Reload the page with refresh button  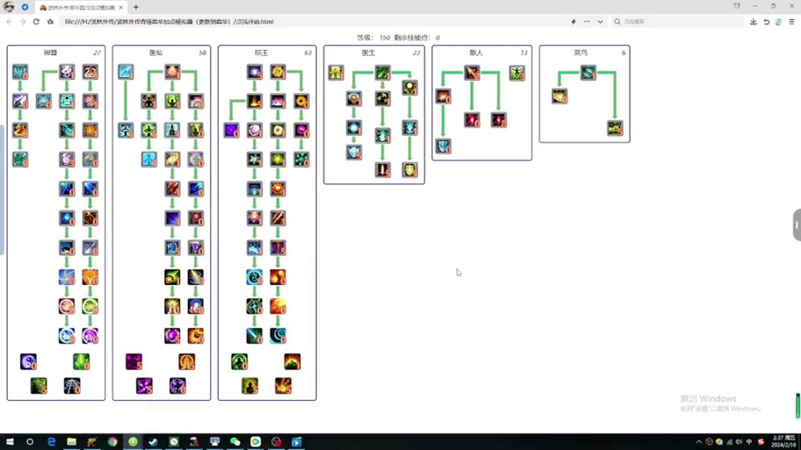(36, 21)
